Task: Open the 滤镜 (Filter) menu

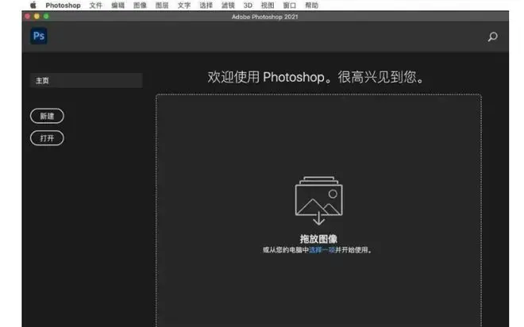Action: (228, 6)
